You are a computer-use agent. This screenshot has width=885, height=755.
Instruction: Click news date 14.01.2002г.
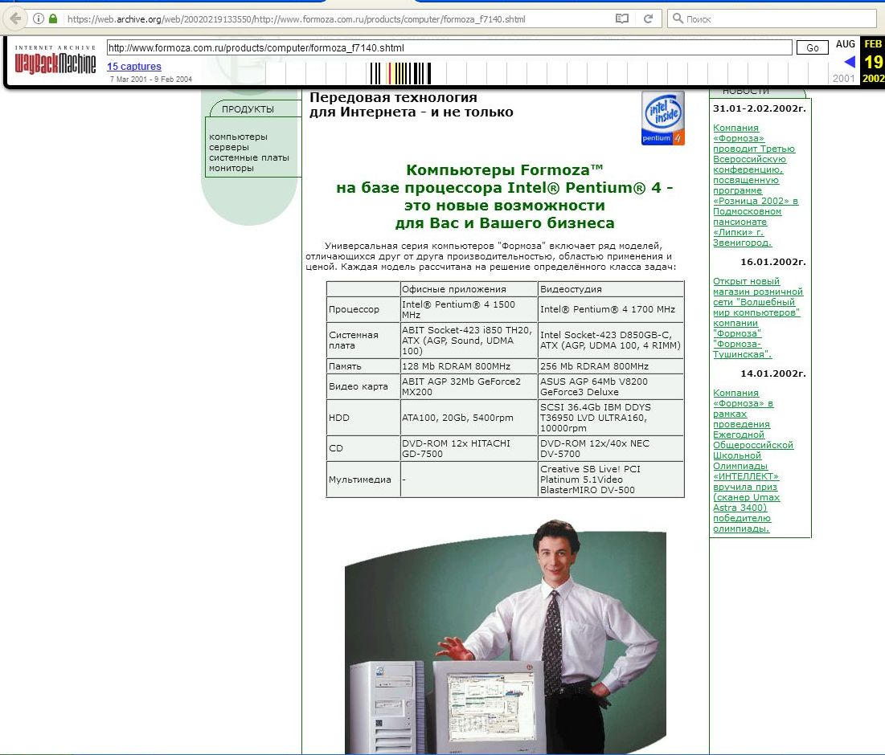click(772, 373)
